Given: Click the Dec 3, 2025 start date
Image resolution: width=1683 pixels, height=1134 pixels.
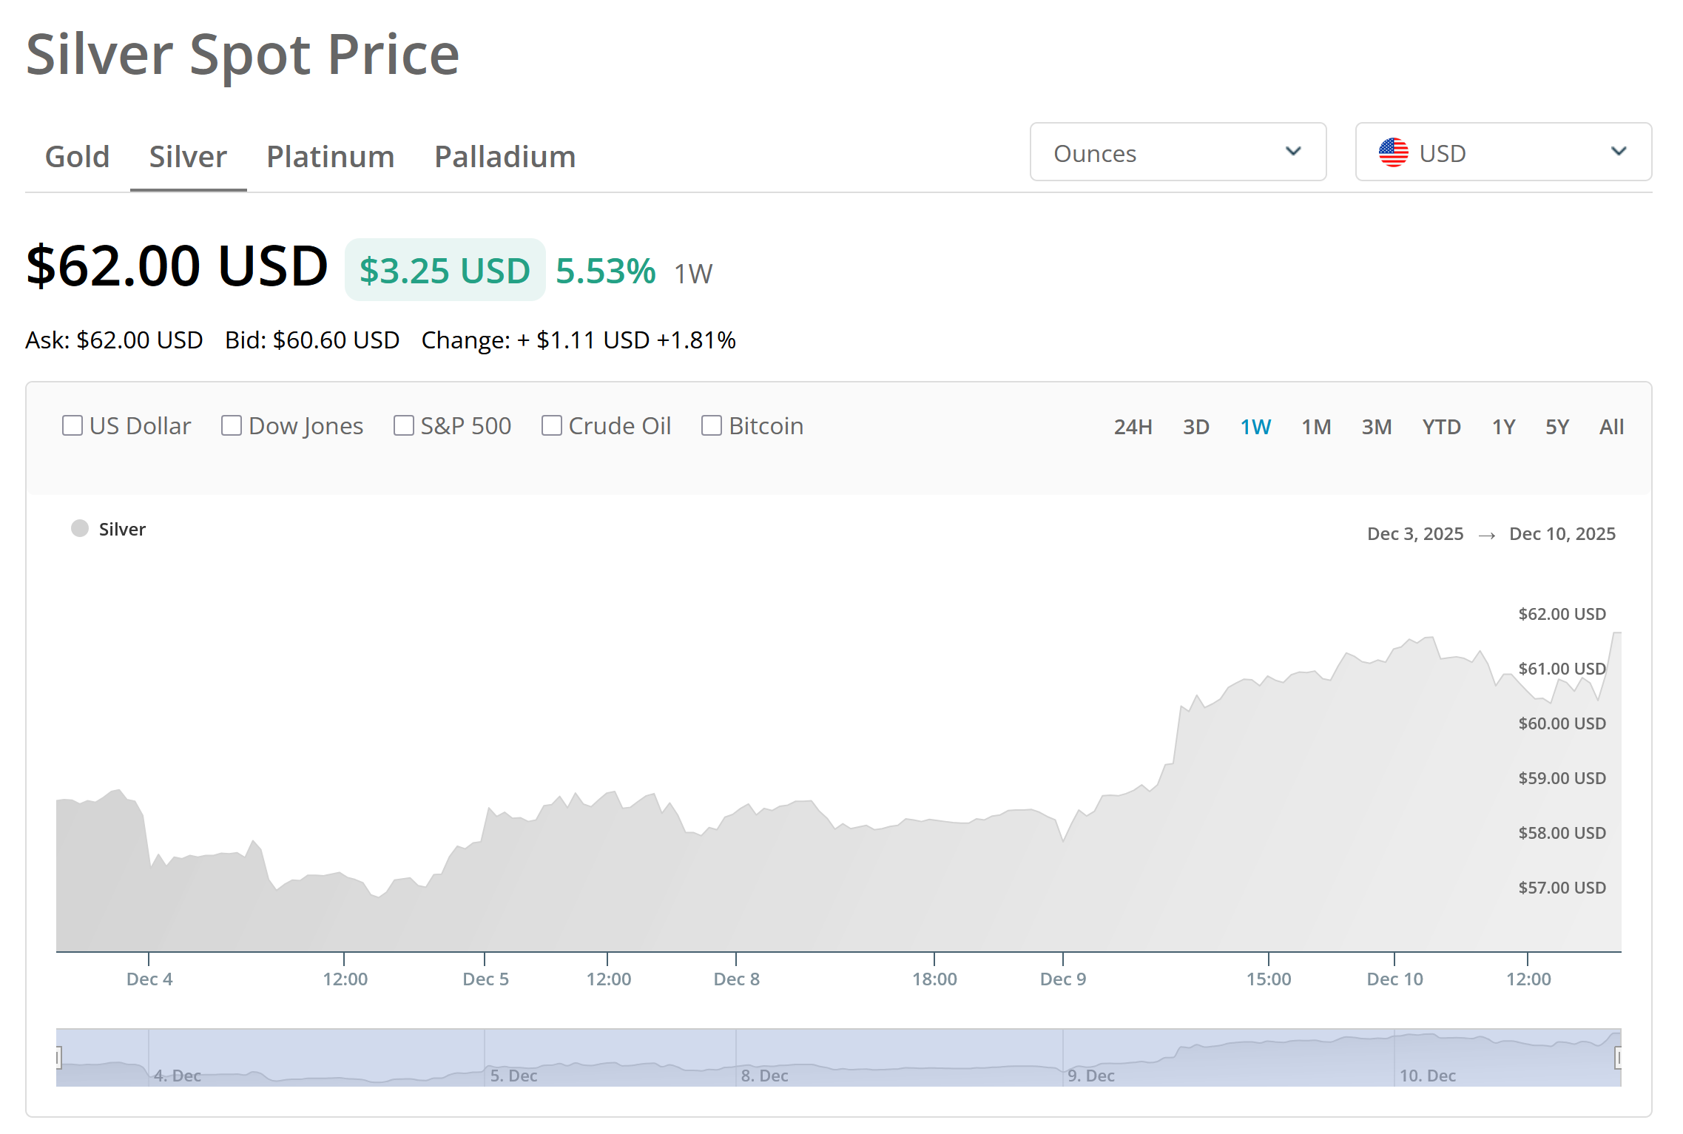Looking at the screenshot, I should pyautogui.click(x=1414, y=534).
